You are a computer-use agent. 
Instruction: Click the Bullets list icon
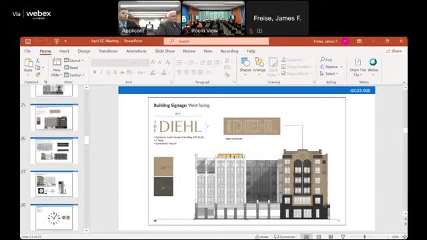[x=179, y=62]
